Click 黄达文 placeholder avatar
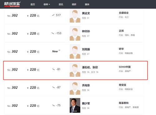The width and height of the screenshot is (156, 115). point(75,16)
